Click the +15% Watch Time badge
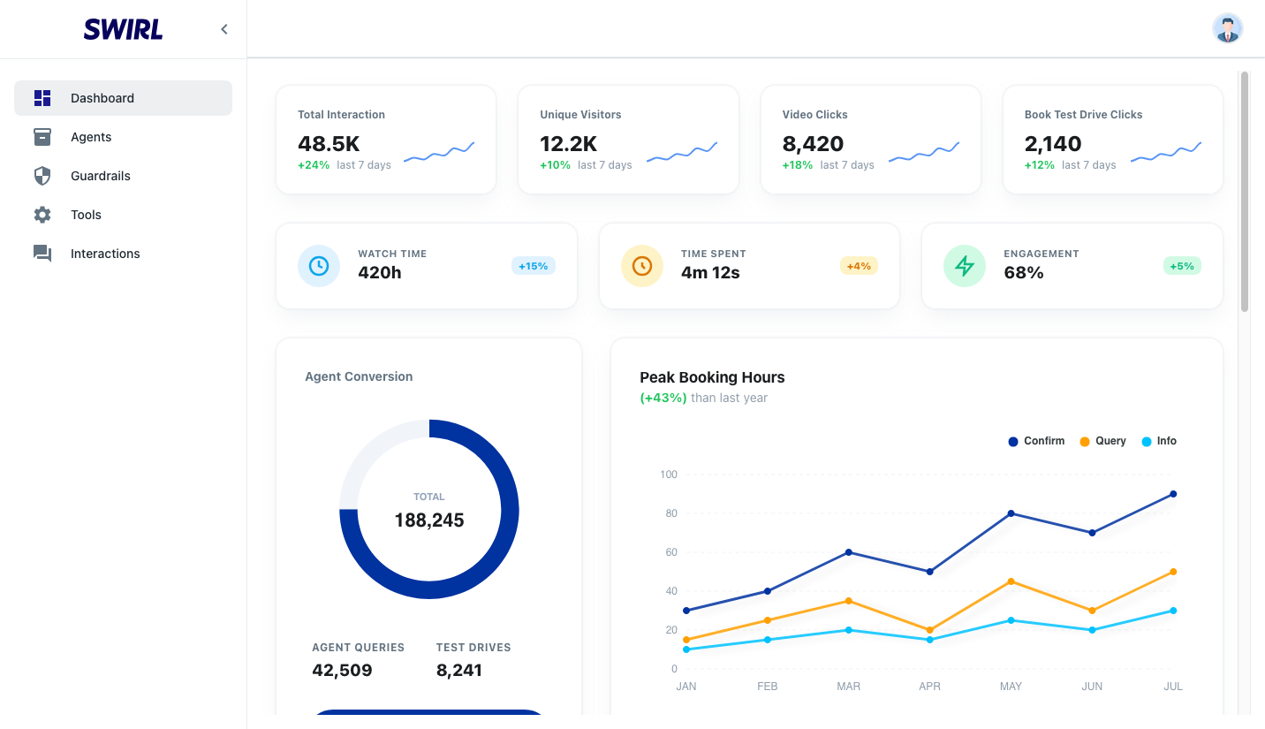The height and width of the screenshot is (729, 1265). point(534,266)
